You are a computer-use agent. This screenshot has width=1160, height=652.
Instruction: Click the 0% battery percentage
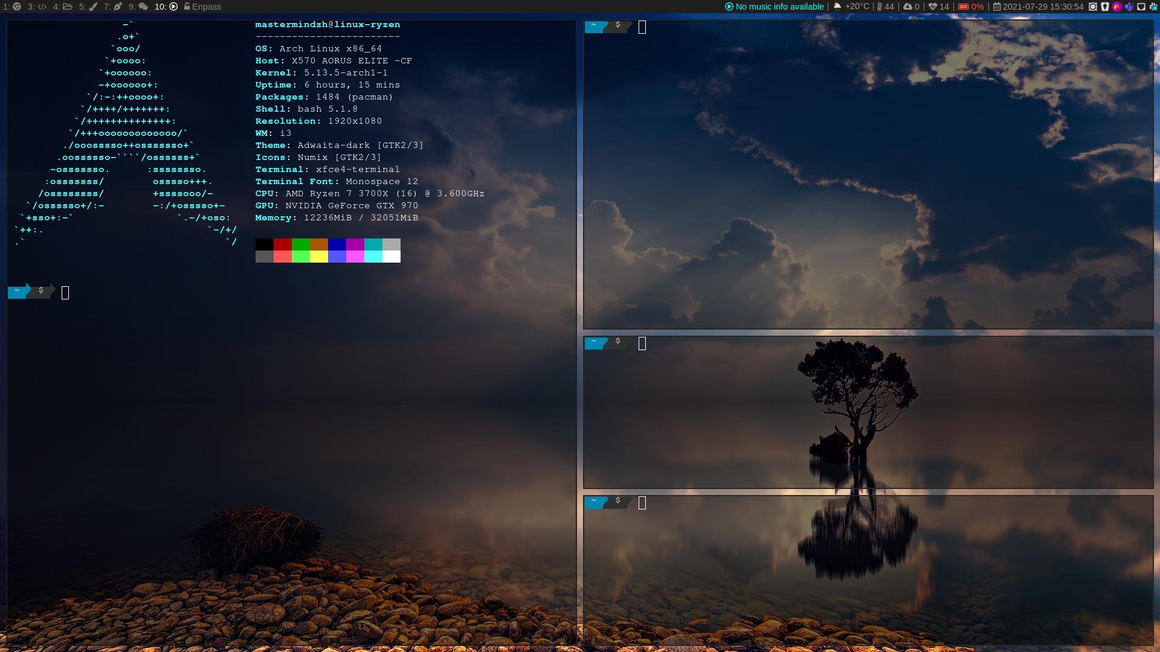(x=978, y=7)
